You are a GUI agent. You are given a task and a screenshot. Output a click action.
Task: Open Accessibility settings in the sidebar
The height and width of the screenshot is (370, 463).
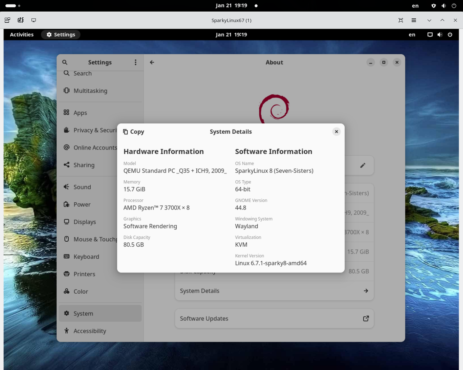point(90,331)
